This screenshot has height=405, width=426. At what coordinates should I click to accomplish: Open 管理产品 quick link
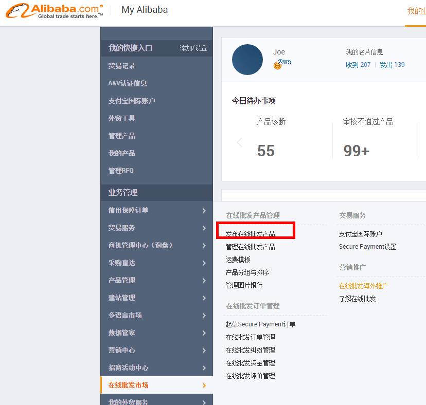[122, 136]
